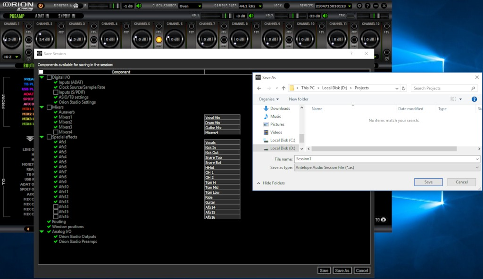The width and height of the screenshot is (483, 279).
Task: Toggle the Monitor A/B switch
Action: coord(78,6)
